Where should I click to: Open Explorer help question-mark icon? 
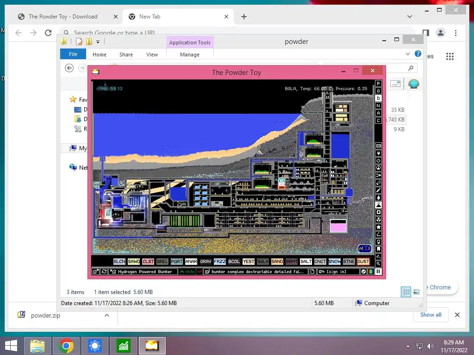click(418, 54)
